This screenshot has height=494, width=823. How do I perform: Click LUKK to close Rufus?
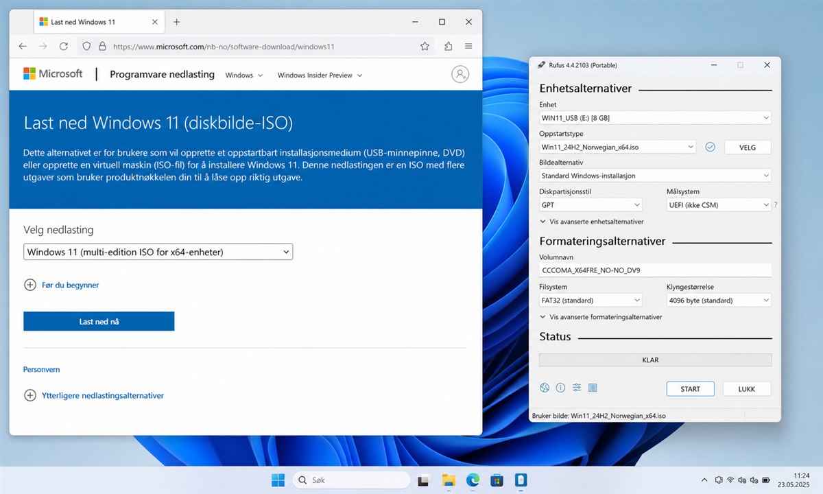point(747,389)
